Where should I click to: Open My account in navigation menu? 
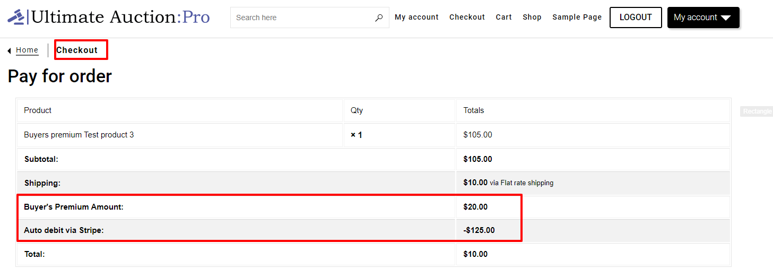(x=416, y=17)
